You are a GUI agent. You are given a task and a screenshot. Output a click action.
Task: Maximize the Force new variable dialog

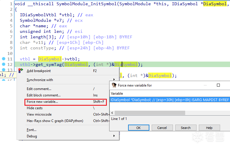218,85
